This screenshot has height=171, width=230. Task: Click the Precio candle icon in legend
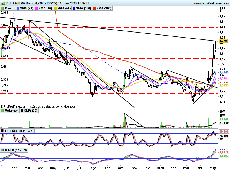3,8
